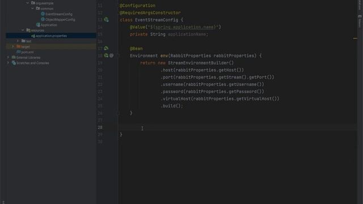363x204 pixels.
Task: Expand the target folder arrow
Action: 13,46
